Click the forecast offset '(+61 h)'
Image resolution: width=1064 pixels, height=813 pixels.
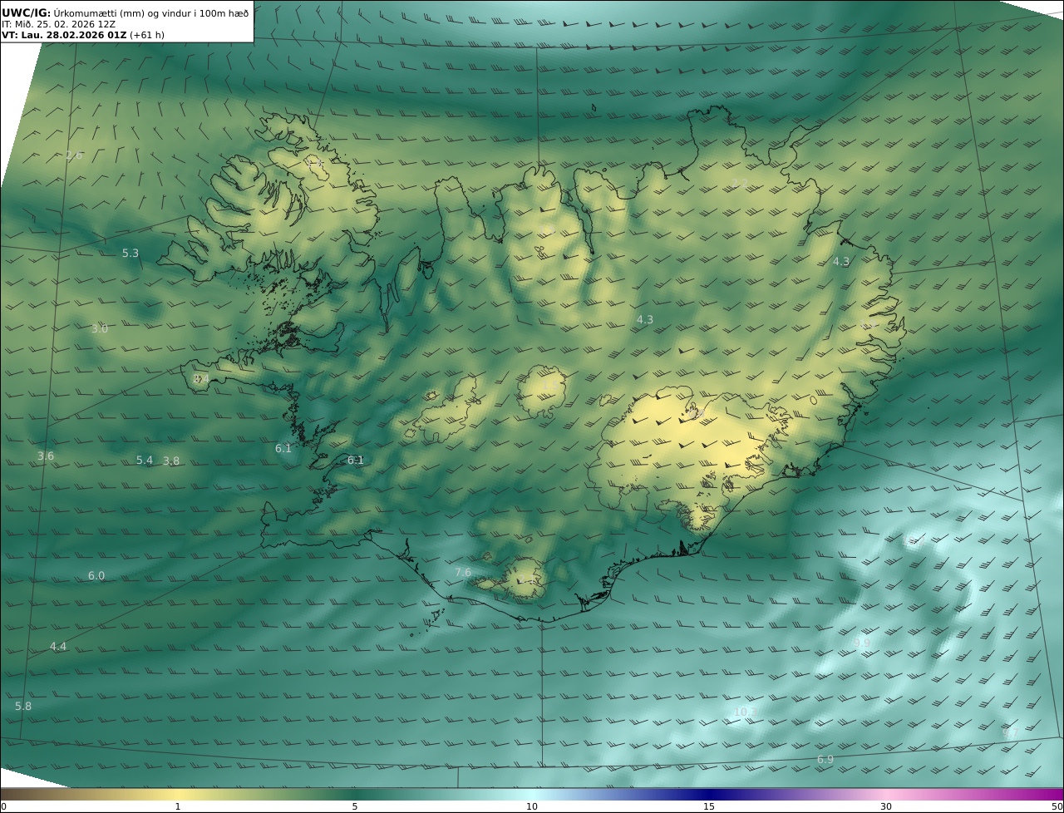click(x=147, y=35)
